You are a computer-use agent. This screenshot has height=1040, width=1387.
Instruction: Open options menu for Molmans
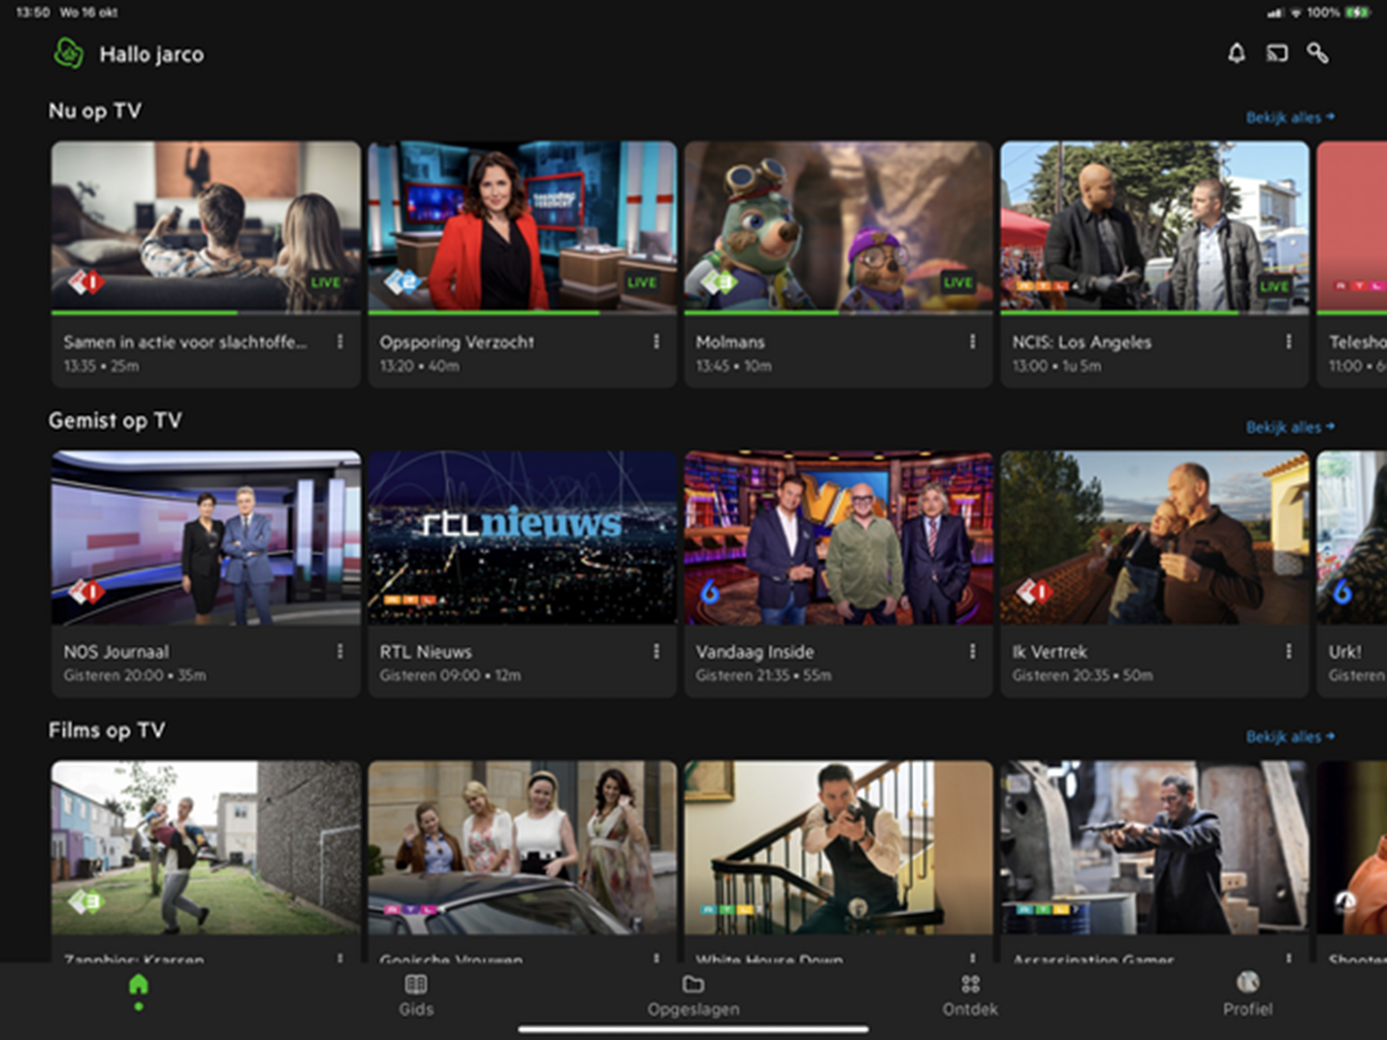pyautogui.click(x=972, y=342)
